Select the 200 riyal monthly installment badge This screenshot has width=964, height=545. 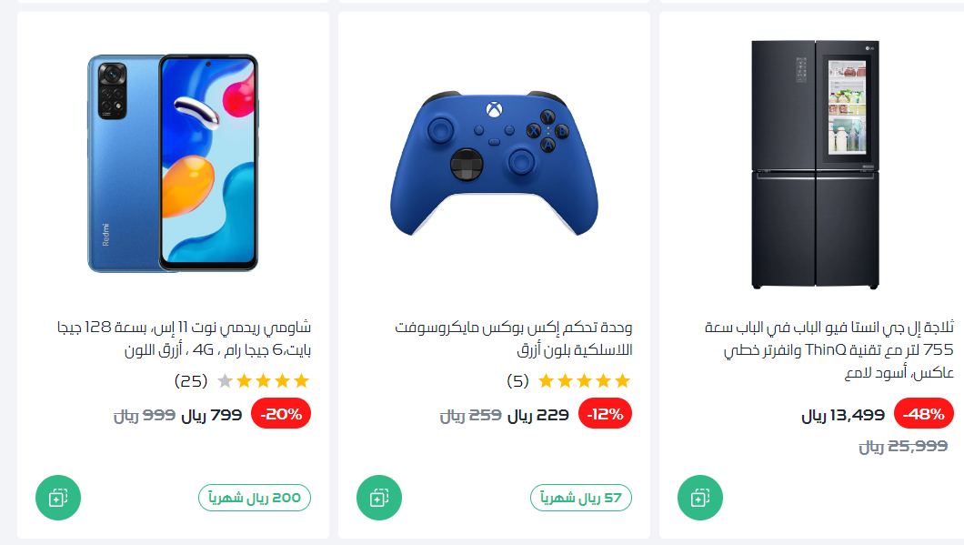255,498
